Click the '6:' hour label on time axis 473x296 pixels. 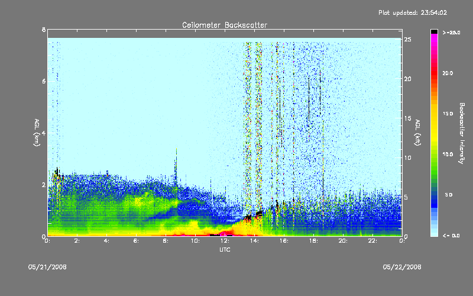(x=137, y=241)
